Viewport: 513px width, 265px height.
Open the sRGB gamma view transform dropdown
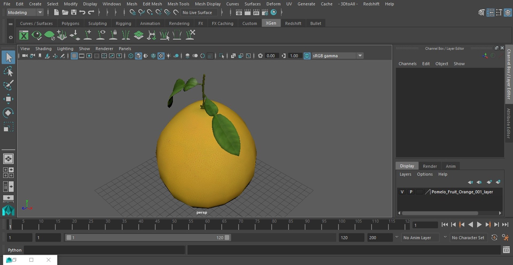click(x=337, y=56)
